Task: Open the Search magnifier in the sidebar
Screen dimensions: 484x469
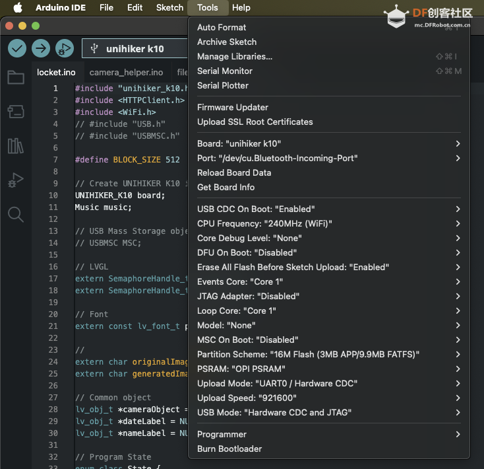Action: point(16,214)
